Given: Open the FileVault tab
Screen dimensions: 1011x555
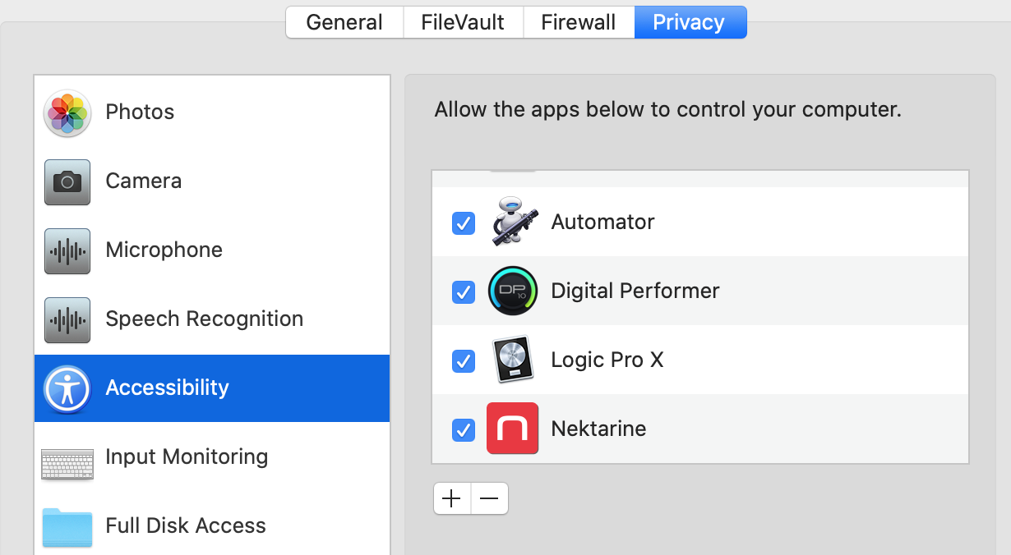Looking at the screenshot, I should coord(463,22).
